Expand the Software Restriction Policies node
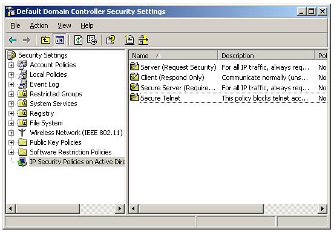 pos(11,152)
